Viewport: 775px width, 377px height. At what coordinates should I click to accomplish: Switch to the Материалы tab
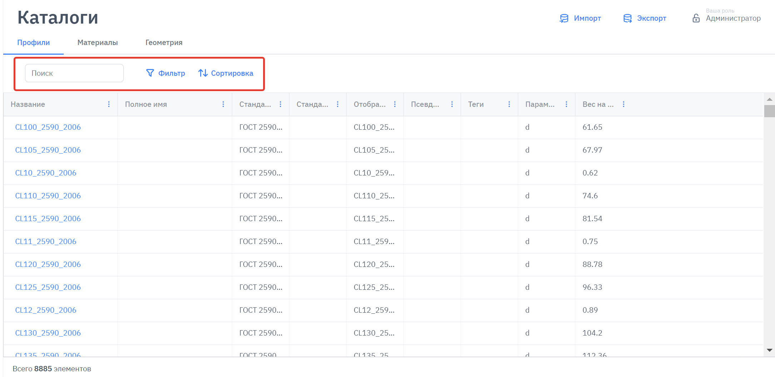(x=98, y=43)
